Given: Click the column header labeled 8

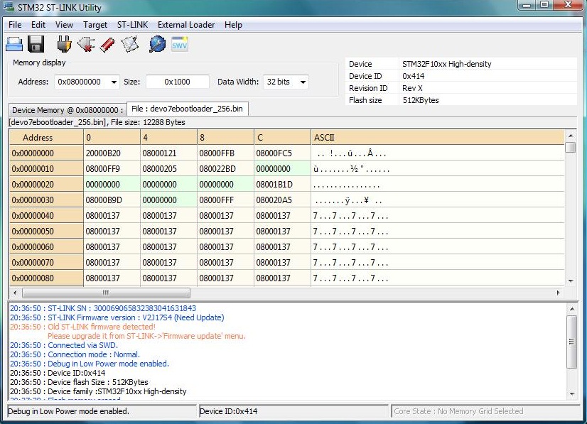Looking at the screenshot, I should [226, 138].
